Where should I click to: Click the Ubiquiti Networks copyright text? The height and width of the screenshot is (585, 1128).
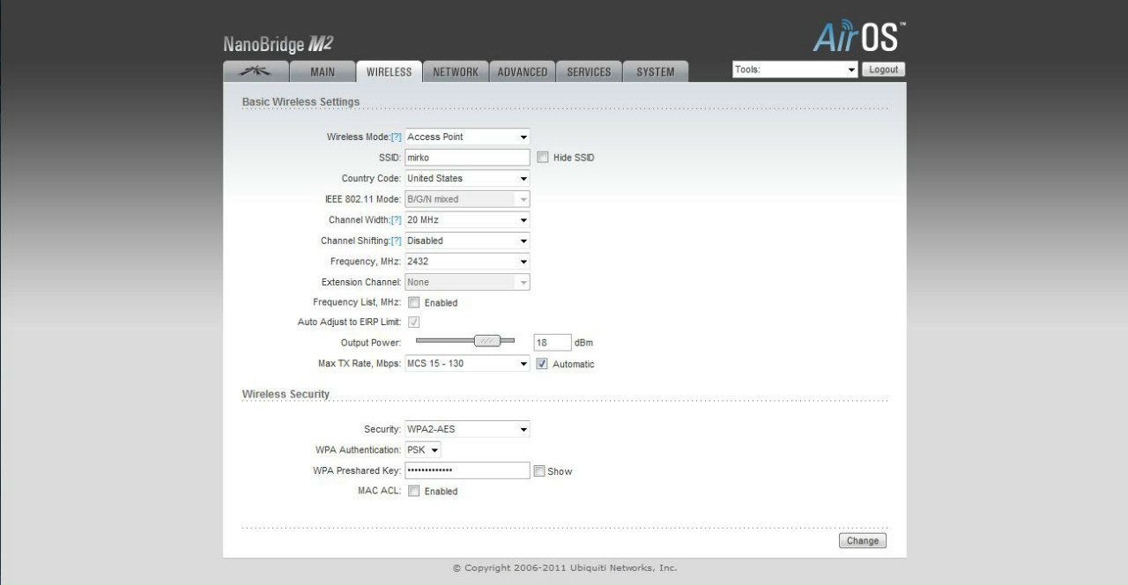coord(565,568)
